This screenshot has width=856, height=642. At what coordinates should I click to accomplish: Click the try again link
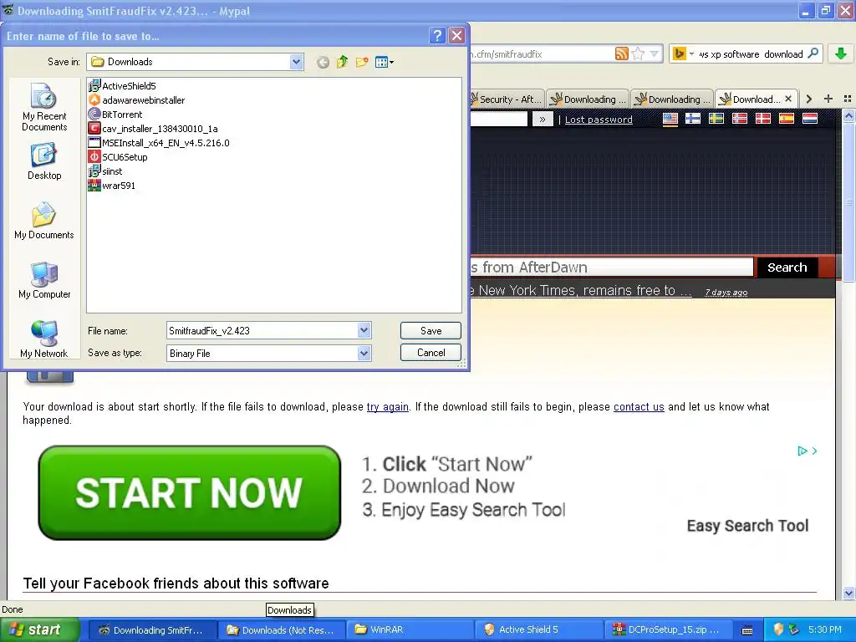coord(388,407)
